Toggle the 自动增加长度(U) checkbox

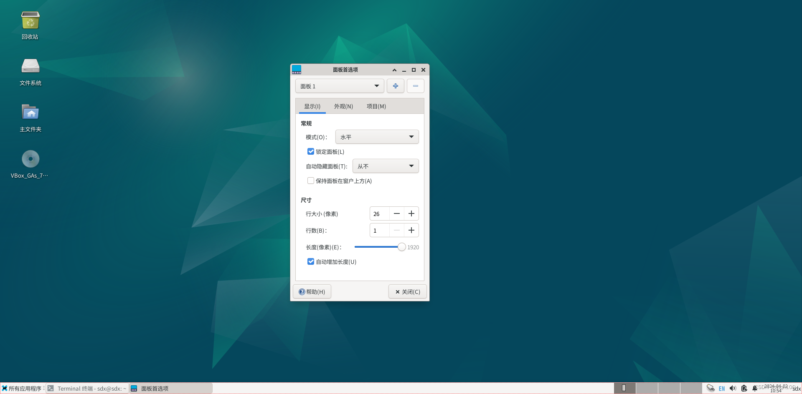(310, 261)
